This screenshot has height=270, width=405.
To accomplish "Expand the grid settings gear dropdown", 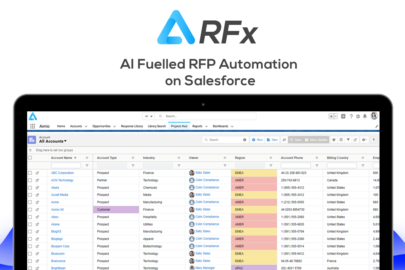I will [364, 140].
